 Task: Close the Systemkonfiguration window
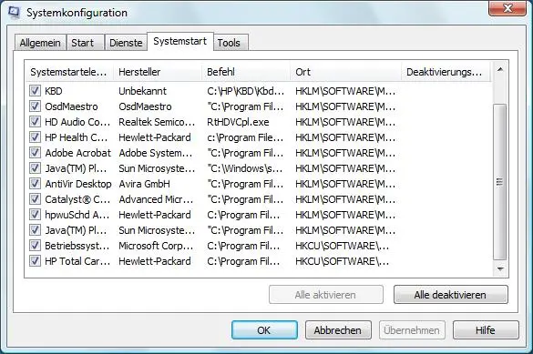[507, 7]
